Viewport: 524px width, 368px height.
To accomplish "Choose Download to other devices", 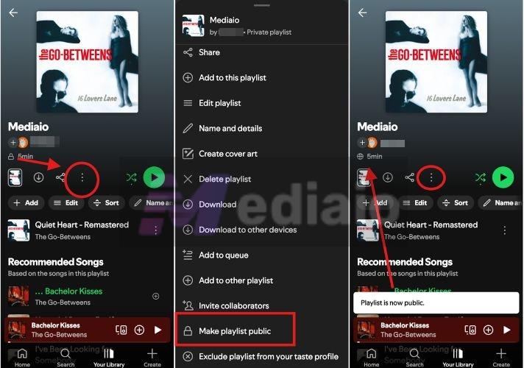I will (262, 230).
